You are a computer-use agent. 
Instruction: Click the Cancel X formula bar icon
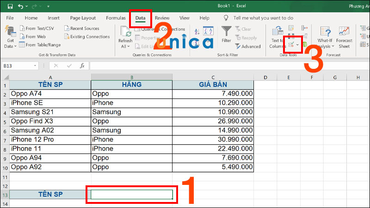(x=56, y=66)
